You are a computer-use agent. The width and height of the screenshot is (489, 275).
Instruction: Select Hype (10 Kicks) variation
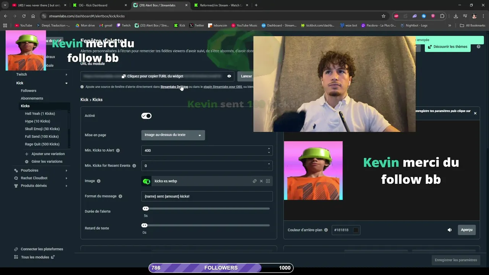[37, 121]
